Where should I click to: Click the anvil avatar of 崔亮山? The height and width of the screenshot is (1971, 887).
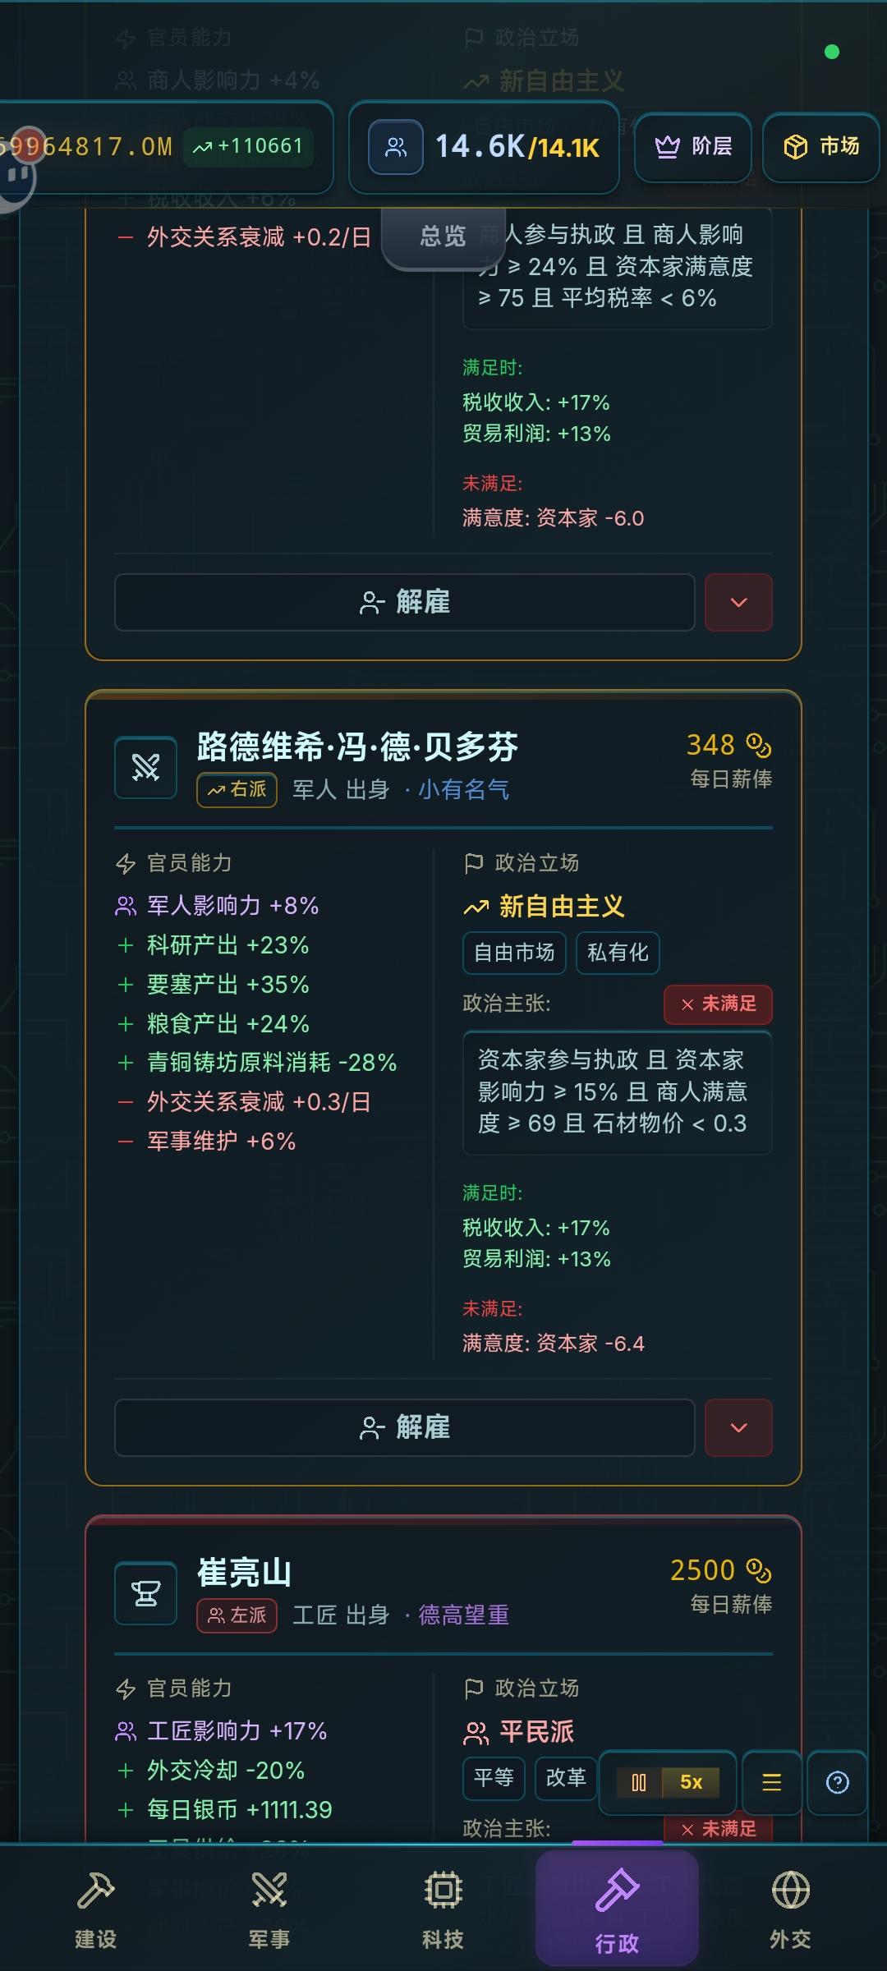tap(146, 1593)
